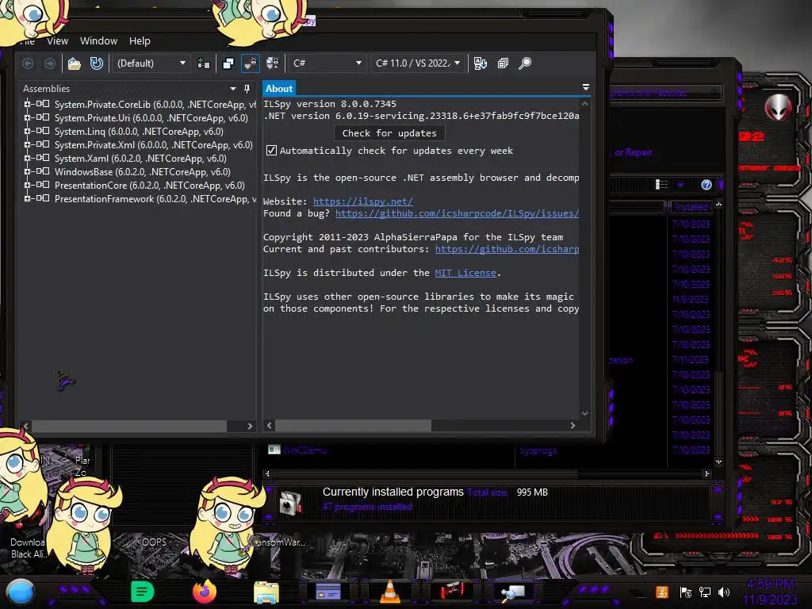Click the Action Center flag tray icon
This screenshot has width=812, height=609.
point(686,592)
